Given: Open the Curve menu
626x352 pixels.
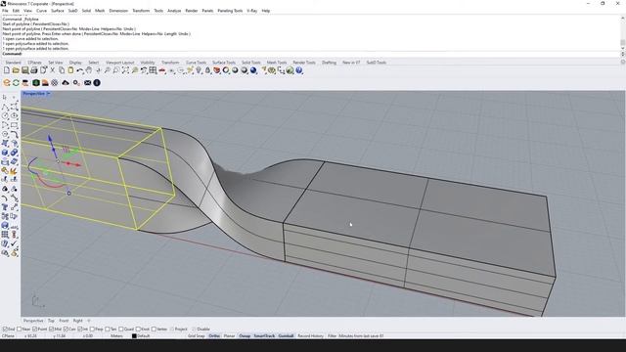Looking at the screenshot, I should [41, 11].
